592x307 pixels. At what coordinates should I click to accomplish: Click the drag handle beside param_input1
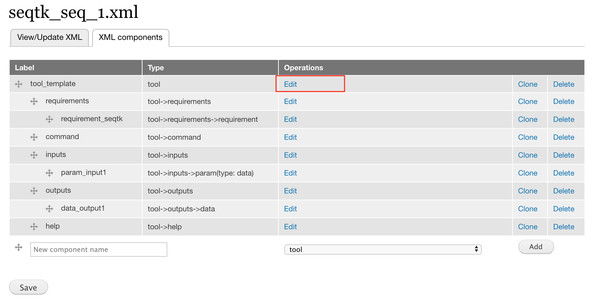pos(49,173)
